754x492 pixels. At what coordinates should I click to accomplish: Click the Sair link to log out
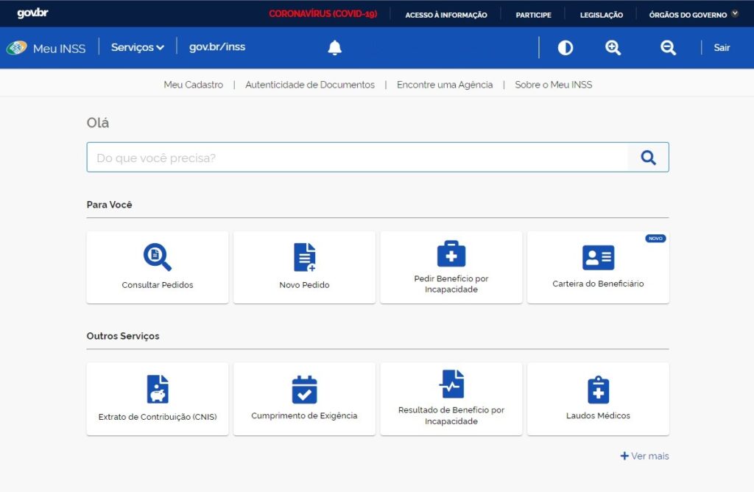pyautogui.click(x=722, y=47)
